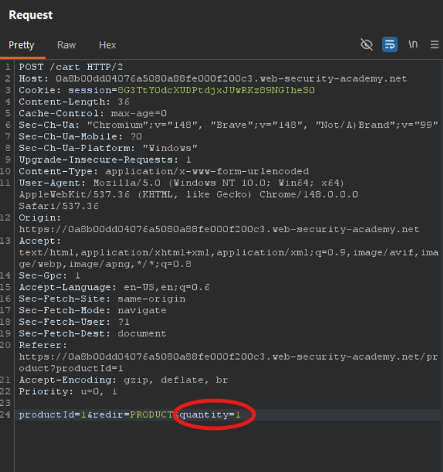This screenshot has height=472, width=443.
Task: Click the productId=1 body parameter
Action: [x=52, y=414]
